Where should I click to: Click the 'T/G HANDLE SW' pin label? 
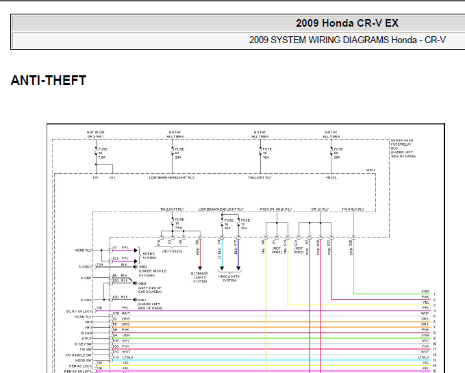pos(79,355)
